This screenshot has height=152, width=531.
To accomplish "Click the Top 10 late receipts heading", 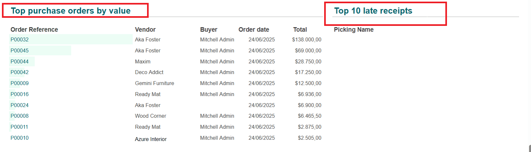I will click(373, 11).
